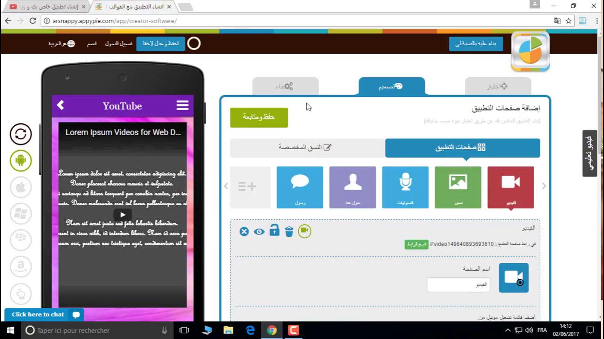Open the Design tab

tap(392, 86)
